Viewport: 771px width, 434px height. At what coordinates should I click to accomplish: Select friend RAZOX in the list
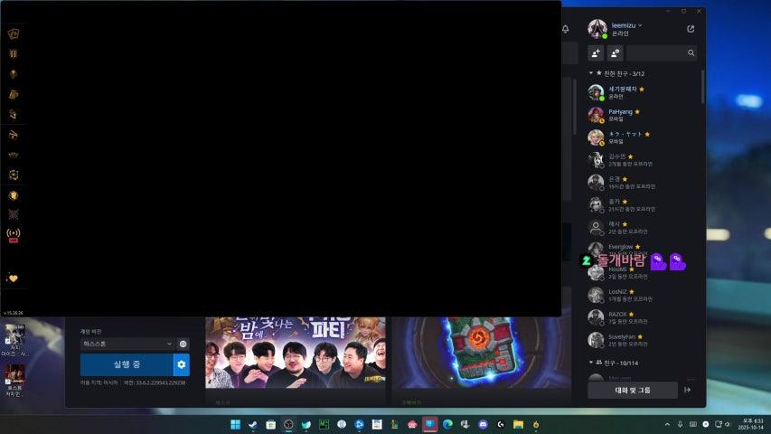(x=642, y=318)
